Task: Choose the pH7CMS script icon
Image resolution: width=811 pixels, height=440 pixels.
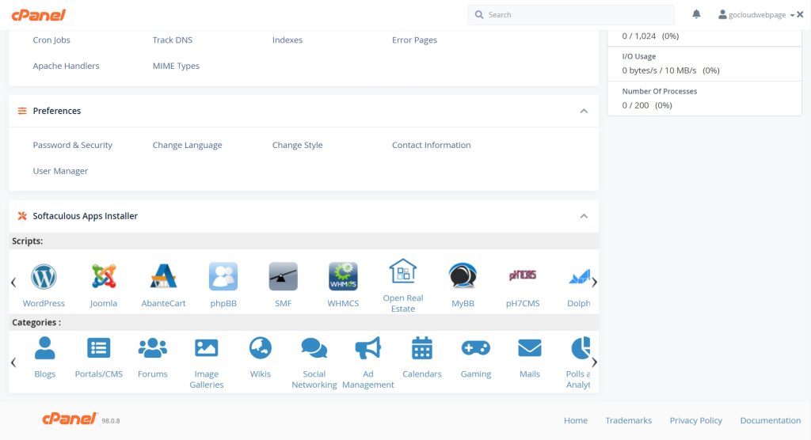Action: (x=523, y=275)
